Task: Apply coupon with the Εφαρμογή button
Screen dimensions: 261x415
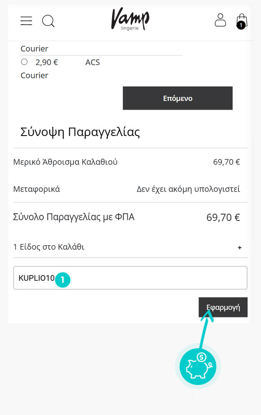Action: click(x=223, y=307)
